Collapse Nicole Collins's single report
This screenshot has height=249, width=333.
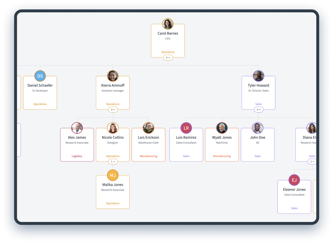pyautogui.click(x=113, y=161)
